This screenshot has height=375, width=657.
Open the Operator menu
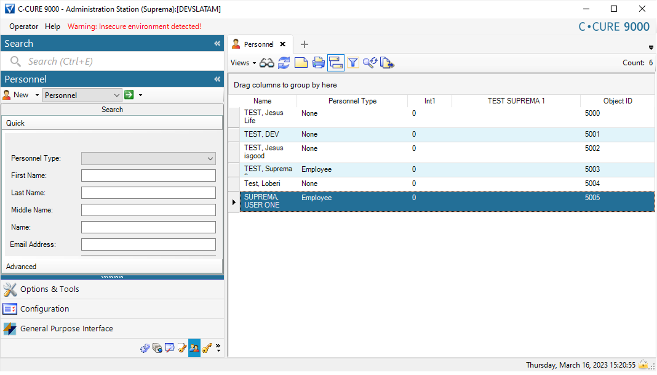tap(23, 26)
